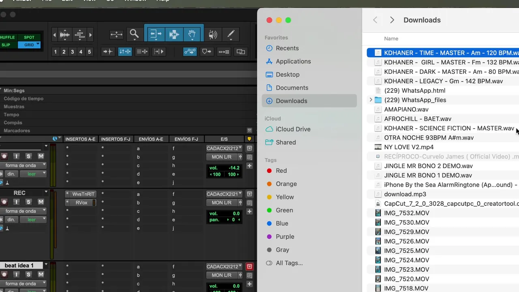The image size is (519, 292).
Task: Click the REC track volume value 0.0
Action: (236, 213)
